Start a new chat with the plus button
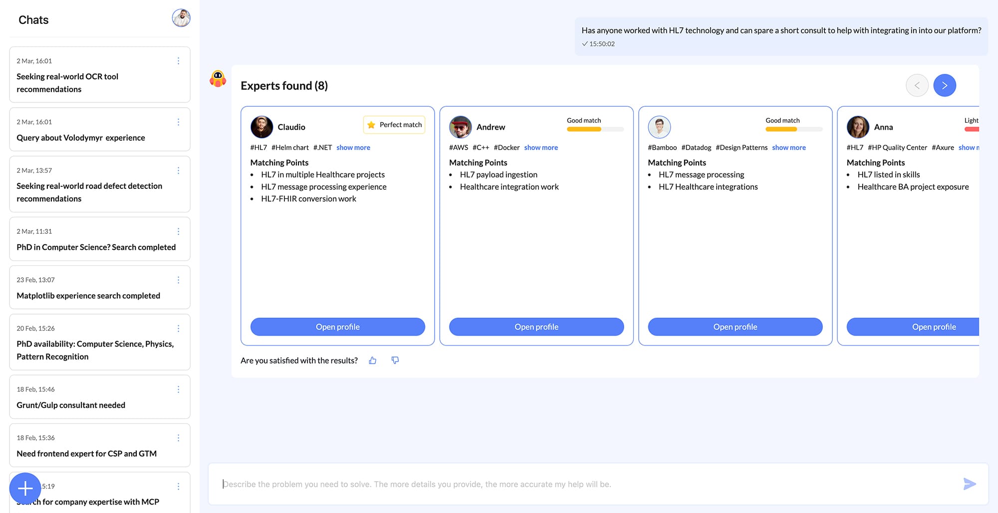Viewport: 998px width, 513px height. (24, 489)
